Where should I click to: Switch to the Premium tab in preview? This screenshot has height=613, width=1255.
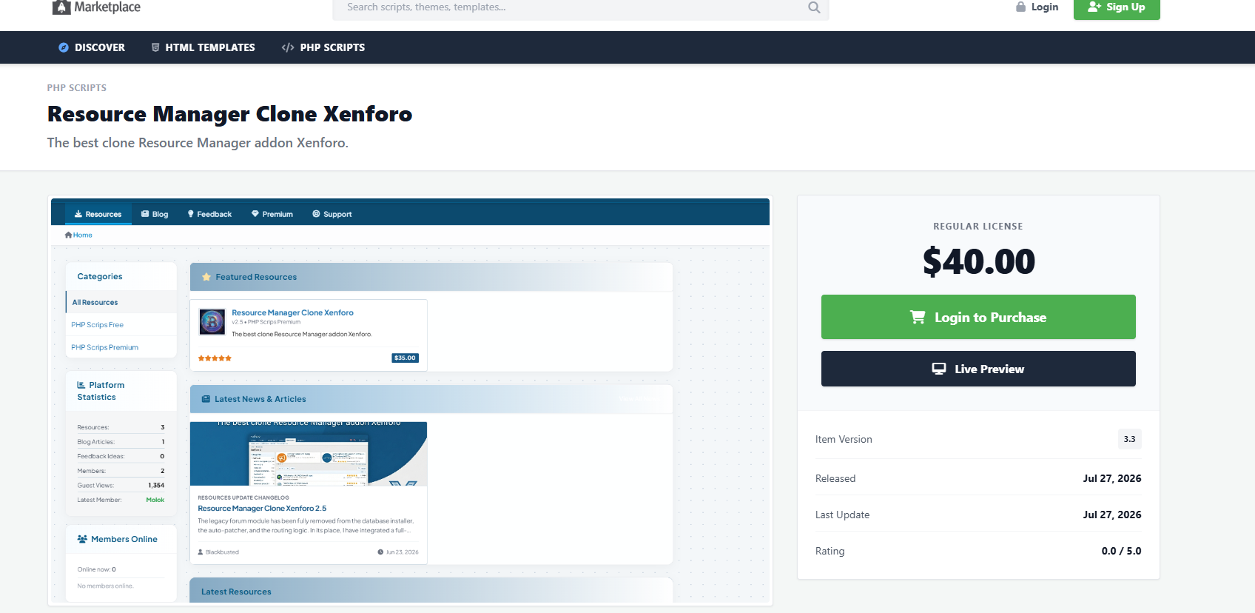(272, 214)
